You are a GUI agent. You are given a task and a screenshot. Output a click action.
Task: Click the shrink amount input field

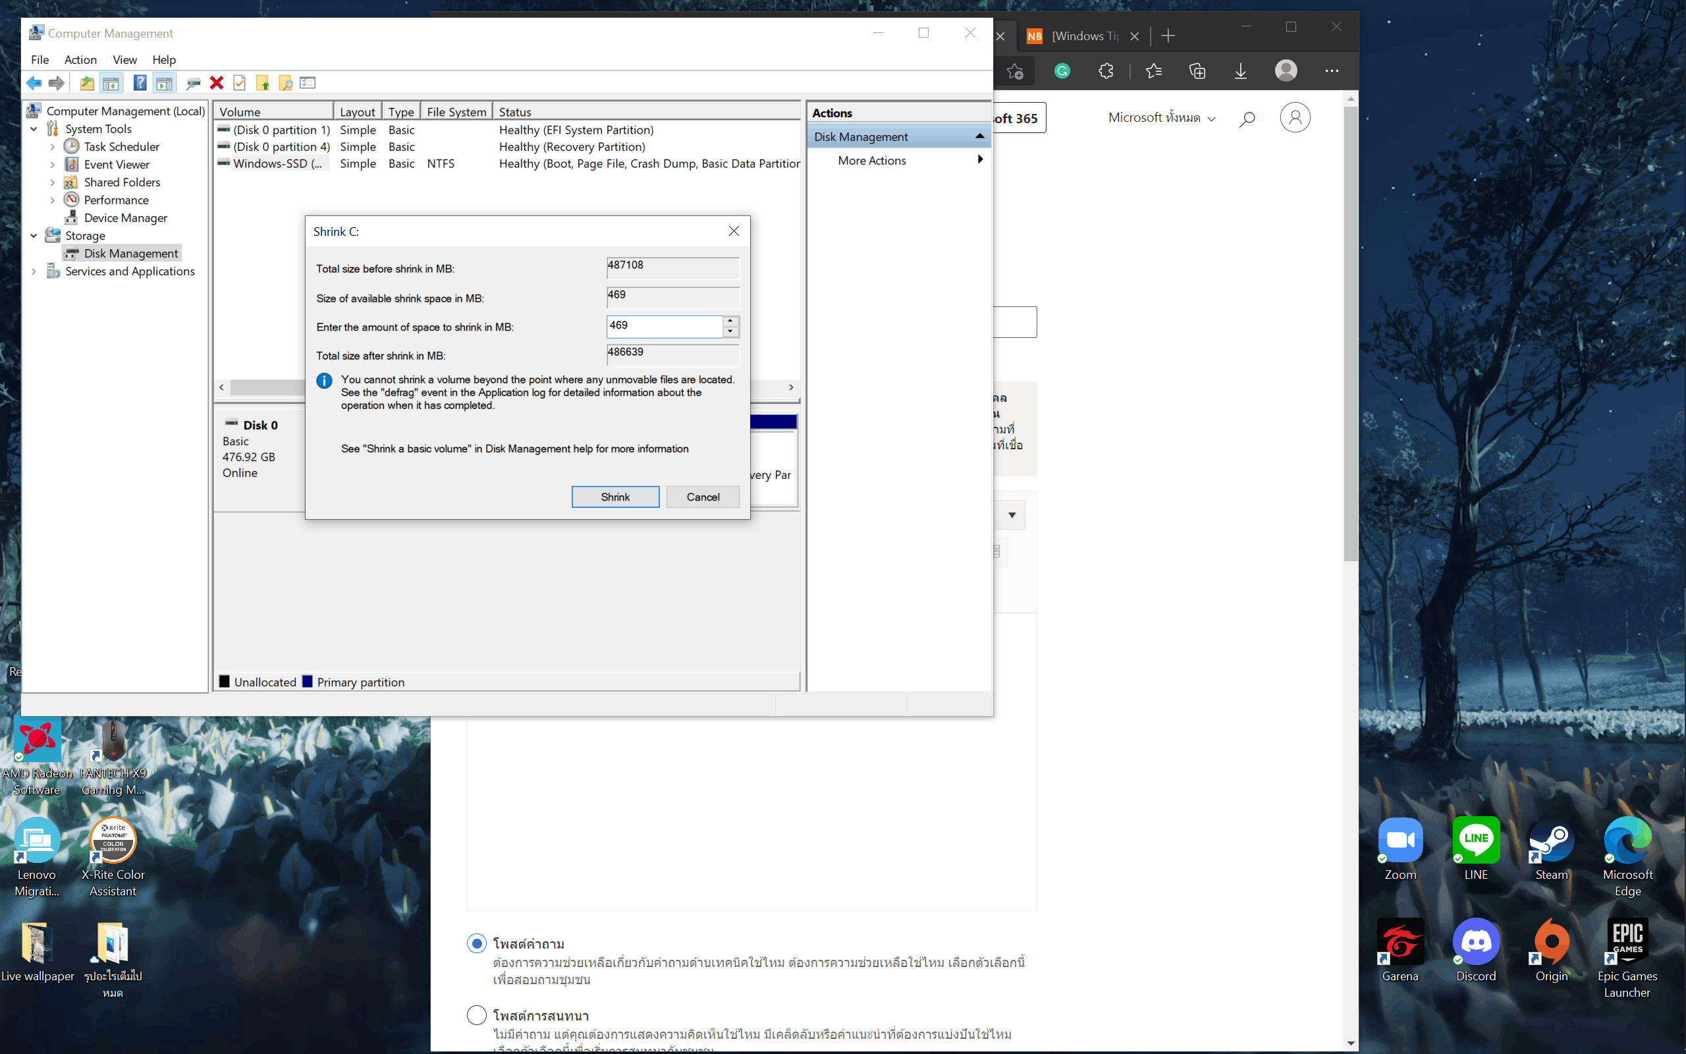click(x=664, y=325)
